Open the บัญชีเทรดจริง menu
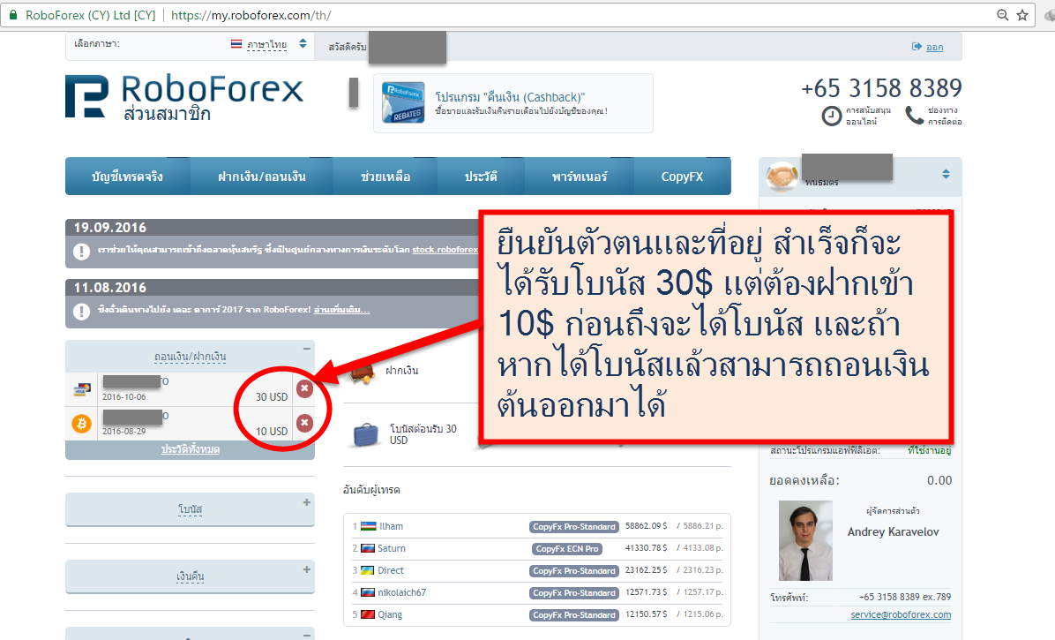 127,177
